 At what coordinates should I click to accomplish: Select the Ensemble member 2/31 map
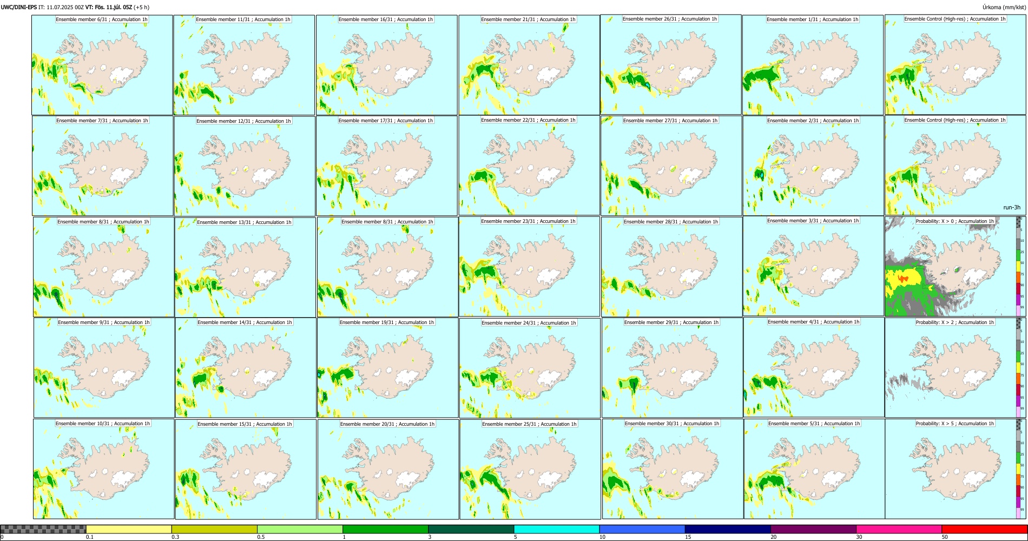813,166
